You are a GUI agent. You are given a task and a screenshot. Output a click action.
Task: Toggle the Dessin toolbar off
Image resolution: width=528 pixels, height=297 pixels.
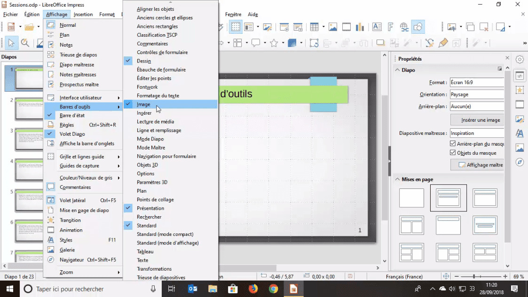144,61
